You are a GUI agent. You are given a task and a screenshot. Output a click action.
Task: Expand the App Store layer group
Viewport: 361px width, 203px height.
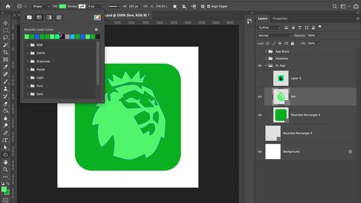266,51
